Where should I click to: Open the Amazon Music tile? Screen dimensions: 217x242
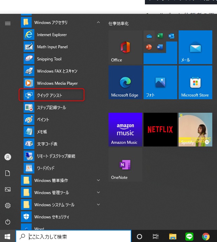click(x=125, y=130)
